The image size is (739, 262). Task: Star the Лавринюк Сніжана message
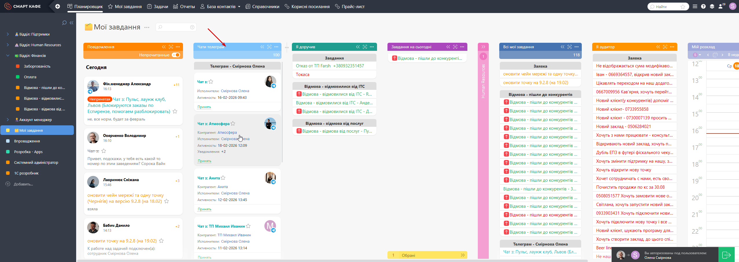coord(167,201)
